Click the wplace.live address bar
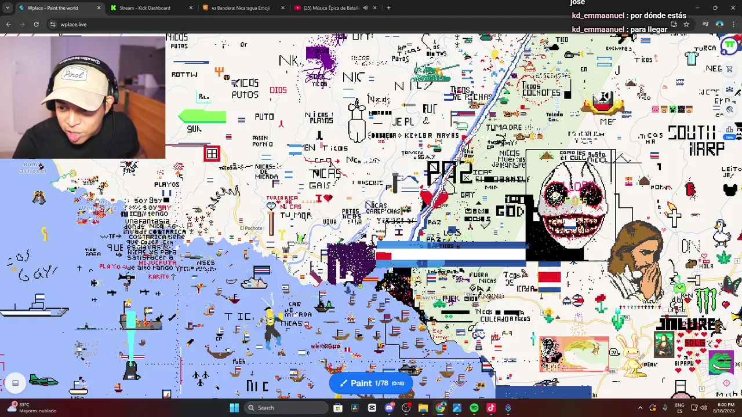Screen dimensions: 742x417 359,24
